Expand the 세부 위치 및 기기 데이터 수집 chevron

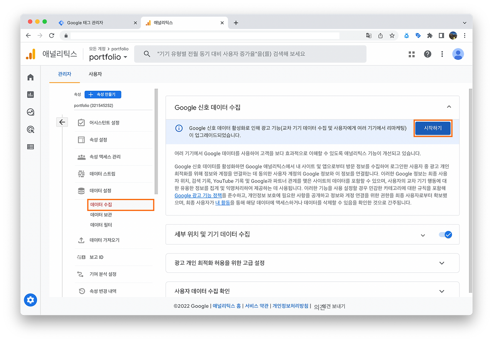(x=423, y=235)
